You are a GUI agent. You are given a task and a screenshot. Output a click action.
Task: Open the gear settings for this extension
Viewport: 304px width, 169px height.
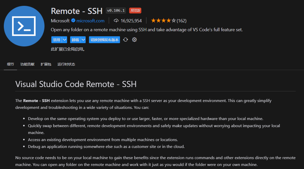click(x=134, y=40)
